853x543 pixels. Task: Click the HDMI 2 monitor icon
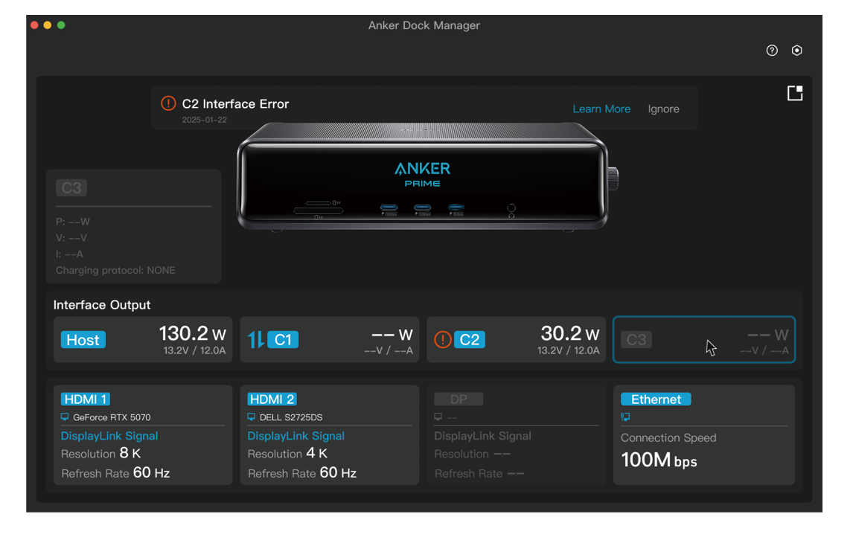coord(252,417)
